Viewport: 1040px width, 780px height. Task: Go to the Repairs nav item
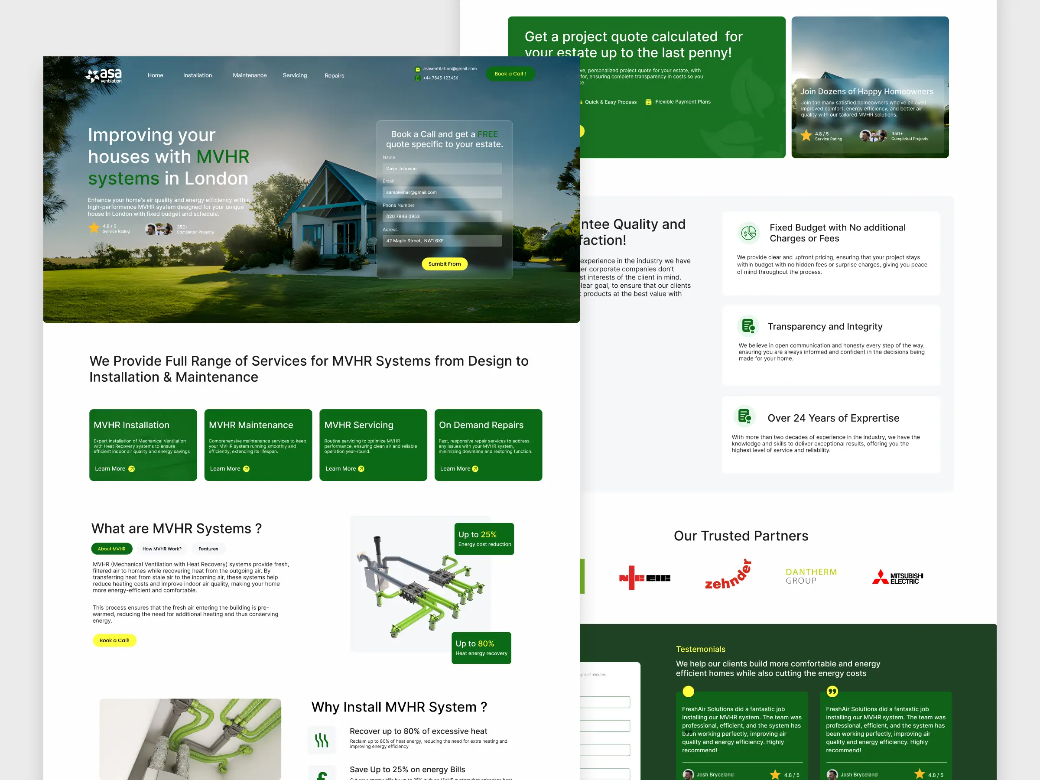334,75
